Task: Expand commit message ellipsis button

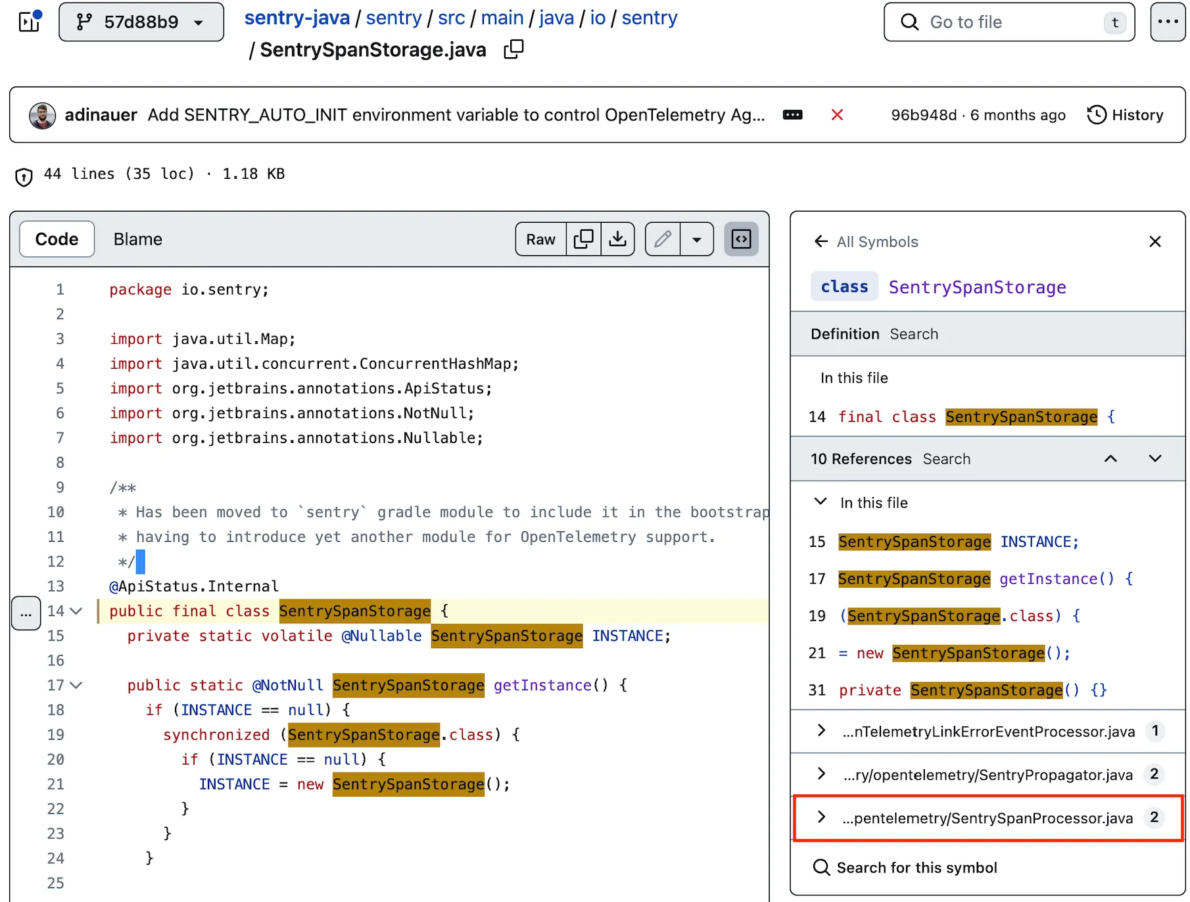Action: [x=792, y=115]
